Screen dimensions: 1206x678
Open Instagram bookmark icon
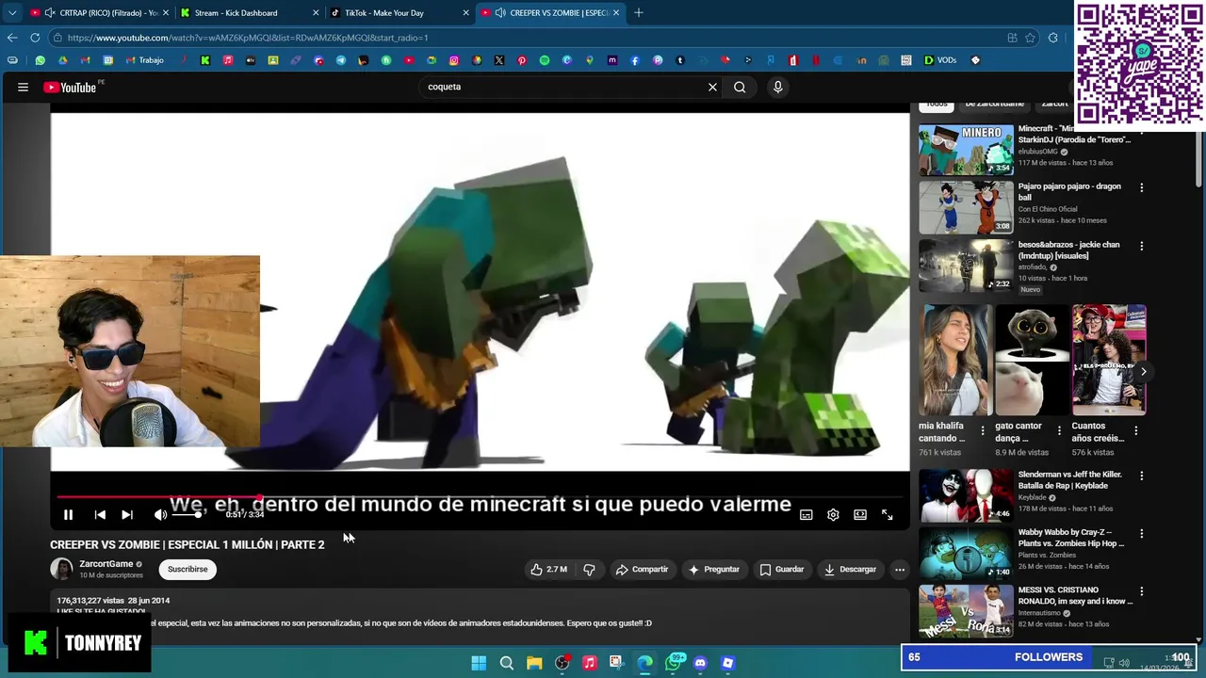(x=454, y=60)
